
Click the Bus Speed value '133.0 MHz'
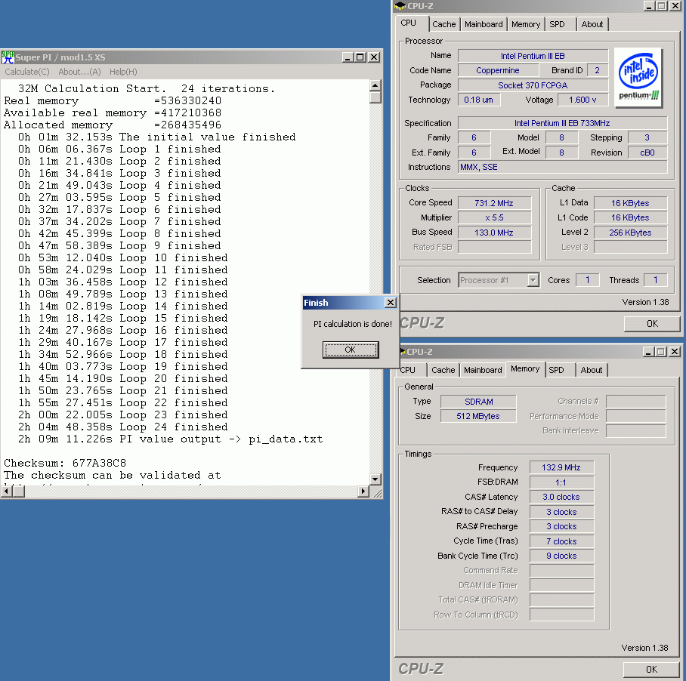click(x=494, y=233)
